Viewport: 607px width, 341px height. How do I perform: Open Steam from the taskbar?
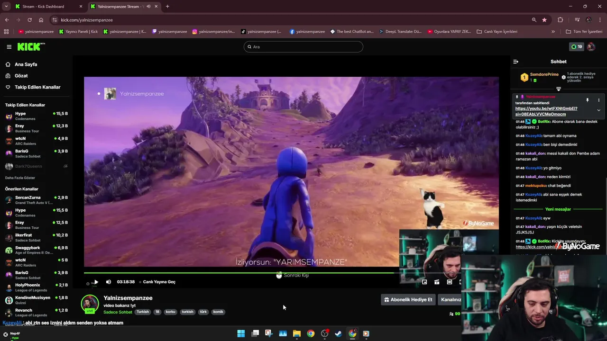(x=338, y=333)
